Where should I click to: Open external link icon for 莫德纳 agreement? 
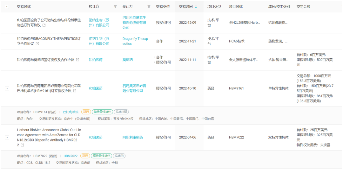(77, 60)
